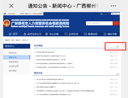The height and width of the screenshot is (98, 128).
Task: Open the 解读回应 navigation item
Action: tap(91, 34)
